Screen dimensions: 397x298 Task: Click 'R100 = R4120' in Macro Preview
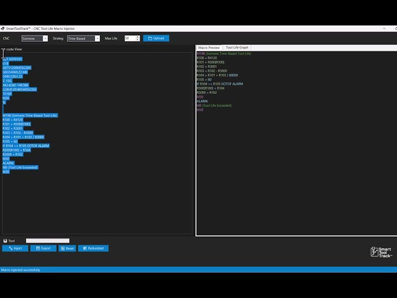coord(207,58)
